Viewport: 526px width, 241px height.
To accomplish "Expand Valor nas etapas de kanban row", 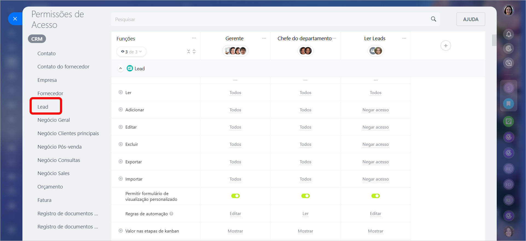I will pos(120,231).
